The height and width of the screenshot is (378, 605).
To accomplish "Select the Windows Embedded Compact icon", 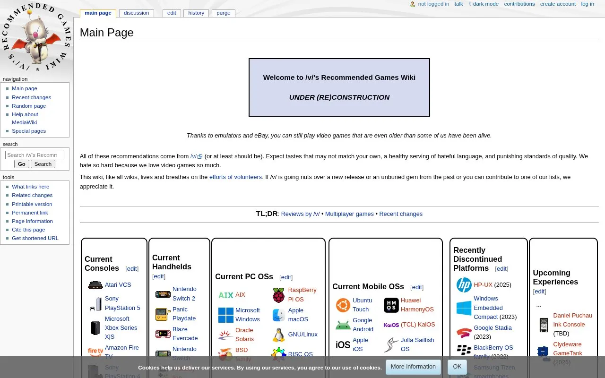I will pyautogui.click(x=464, y=308).
